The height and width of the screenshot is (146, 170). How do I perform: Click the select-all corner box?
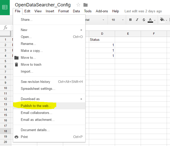(x=5, y=34)
